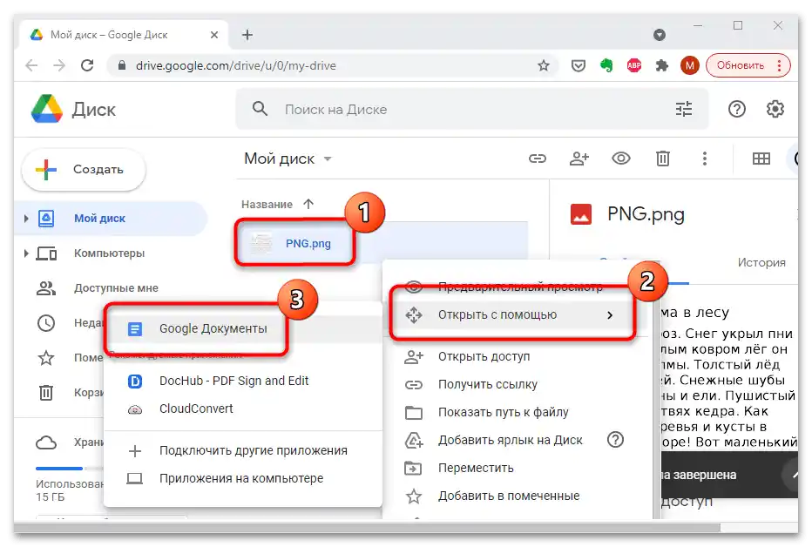Select the PNG.png file
This screenshot has height=547, width=812.
pyautogui.click(x=308, y=243)
